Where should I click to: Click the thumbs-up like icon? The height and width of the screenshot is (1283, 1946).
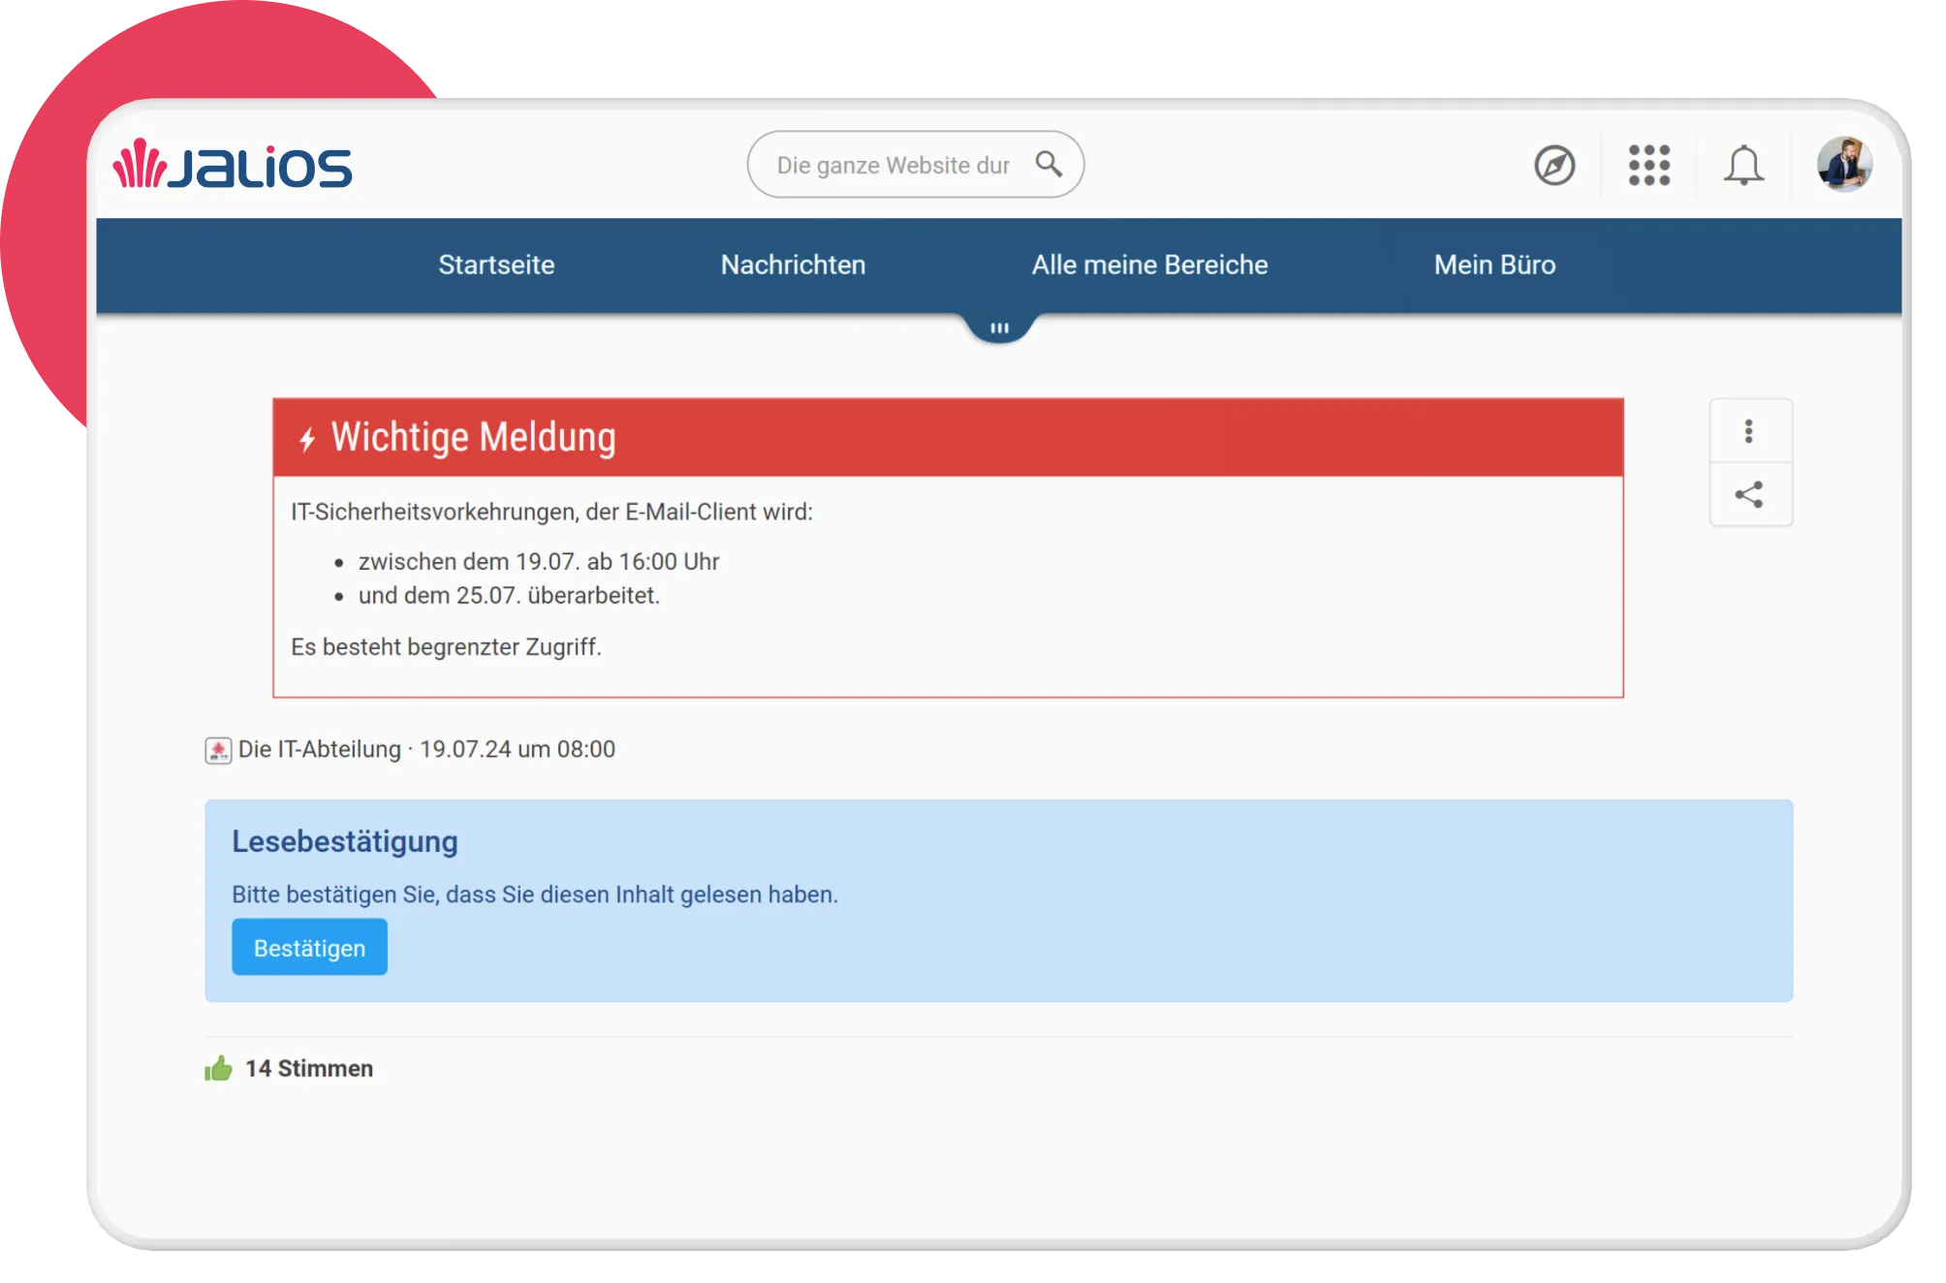219,1068
